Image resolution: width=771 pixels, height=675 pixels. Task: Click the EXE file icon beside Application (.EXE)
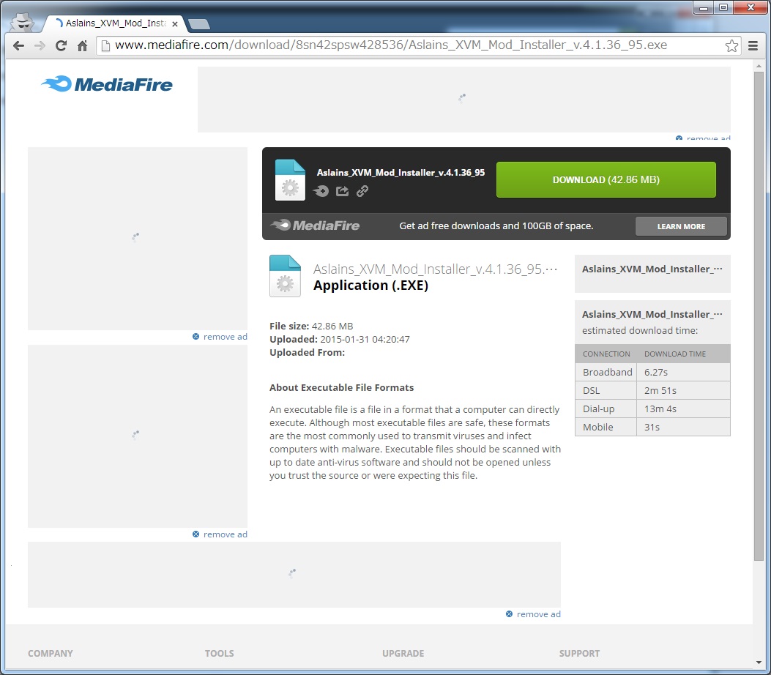pos(286,276)
